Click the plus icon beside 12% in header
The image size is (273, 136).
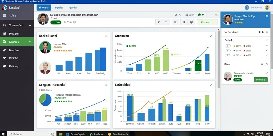point(211,15)
